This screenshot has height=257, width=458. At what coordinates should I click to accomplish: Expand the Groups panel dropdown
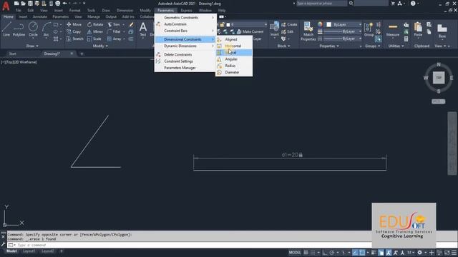coord(373,46)
